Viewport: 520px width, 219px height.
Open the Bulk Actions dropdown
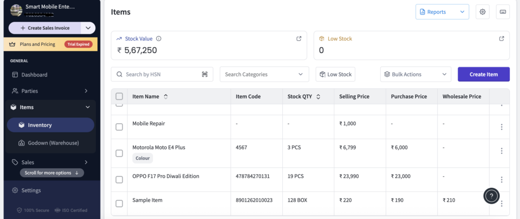click(415, 74)
